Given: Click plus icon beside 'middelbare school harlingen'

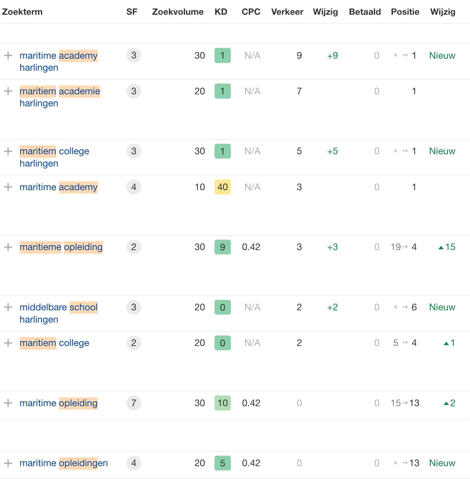Looking at the screenshot, I should tap(8, 307).
